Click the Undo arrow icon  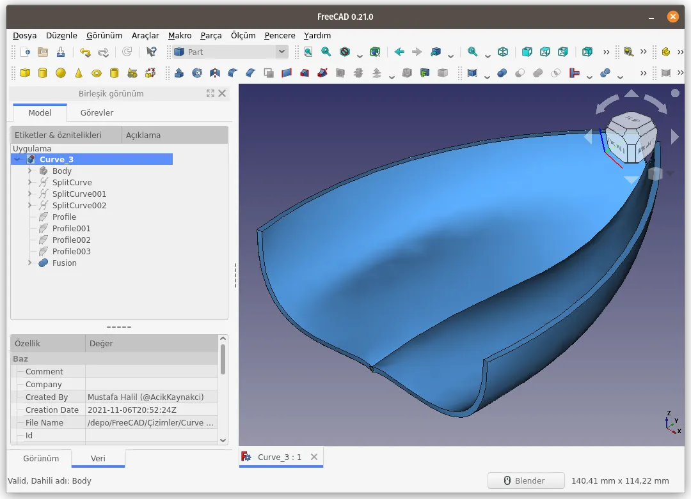(85, 52)
